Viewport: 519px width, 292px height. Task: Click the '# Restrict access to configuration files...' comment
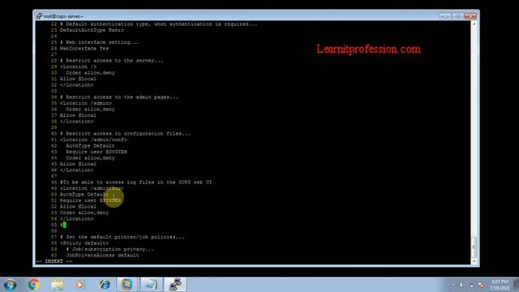tap(125, 133)
